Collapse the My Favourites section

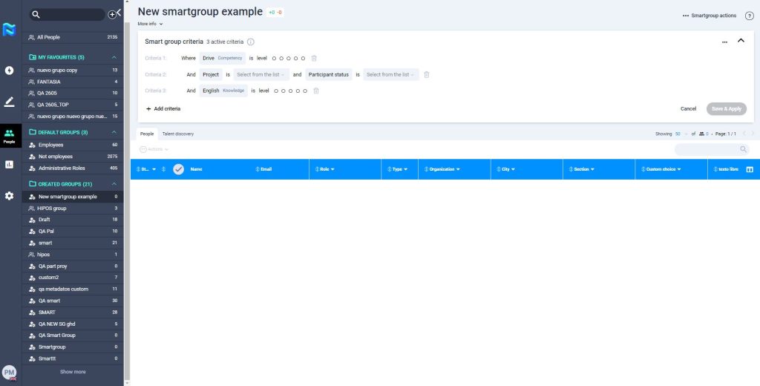[x=114, y=57]
